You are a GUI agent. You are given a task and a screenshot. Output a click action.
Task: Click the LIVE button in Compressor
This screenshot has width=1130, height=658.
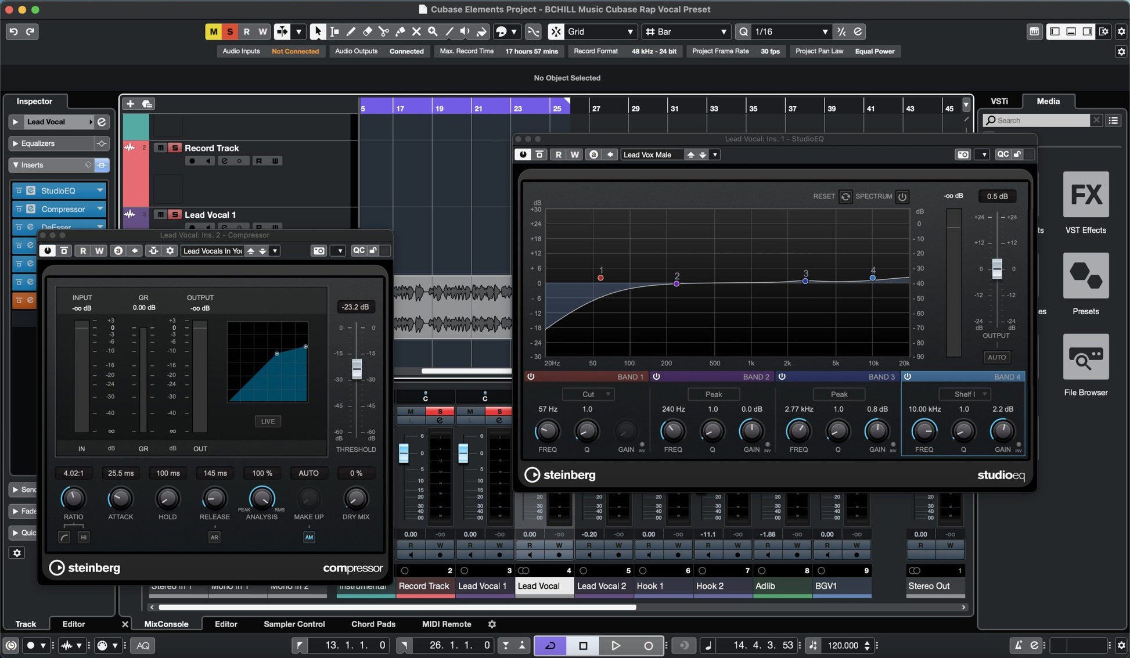[268, 421]
